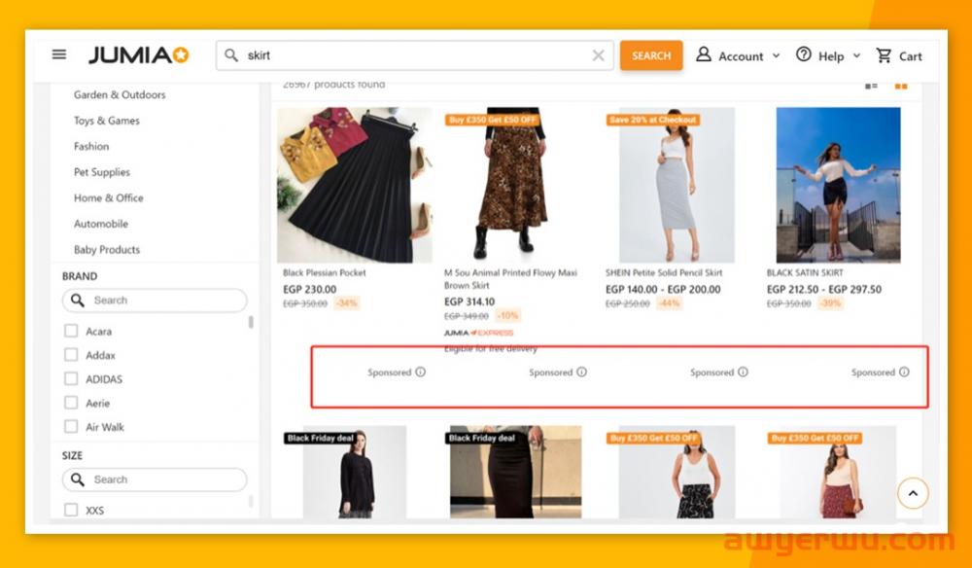The height and width of the screenshot is (568, 972).
Task: Click the brand list scrollbar
Action: (251, 323)
